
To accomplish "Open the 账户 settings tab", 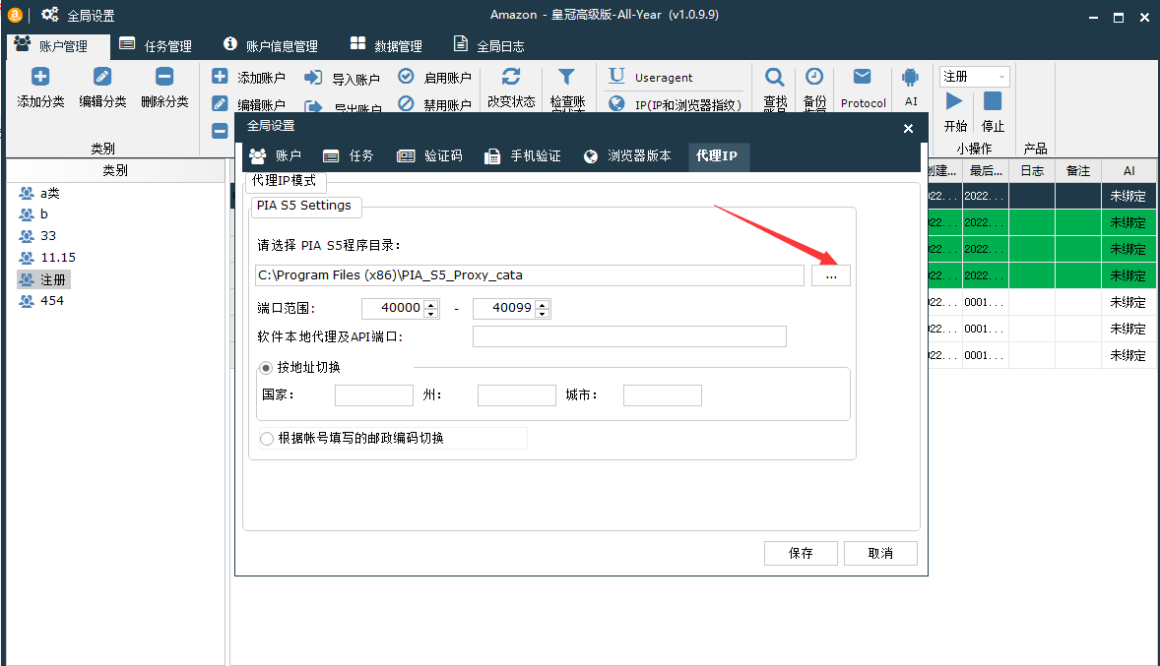I will pos(276,156).
